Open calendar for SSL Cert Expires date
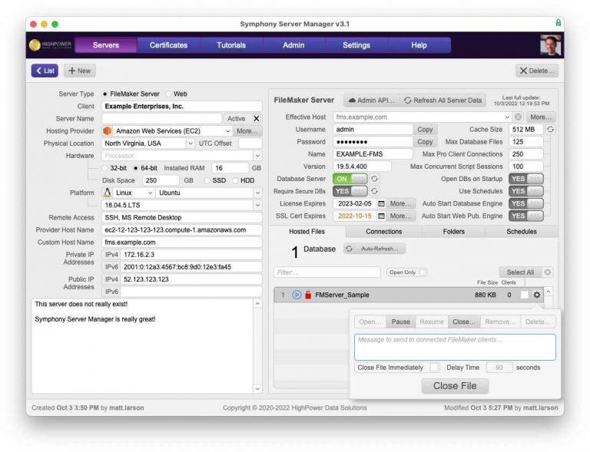This screenshot has height=452, width=590. [381, 216]
